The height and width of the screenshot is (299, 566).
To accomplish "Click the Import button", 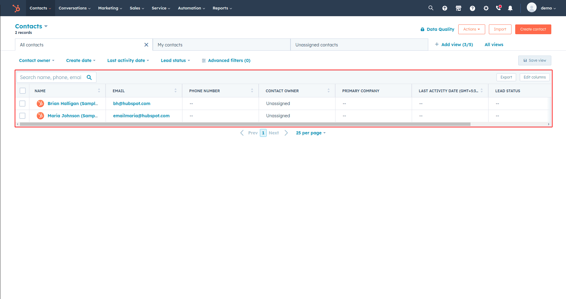I will tap(500, 29).
